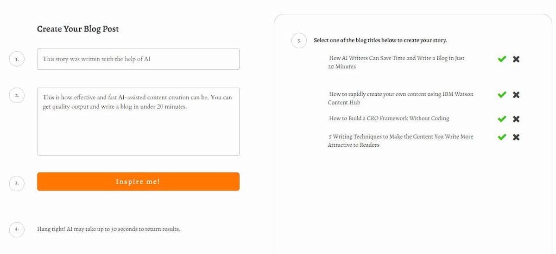Accept the CRO Framework title
Viewport: 556px width, 254px height.
(502, 119)
